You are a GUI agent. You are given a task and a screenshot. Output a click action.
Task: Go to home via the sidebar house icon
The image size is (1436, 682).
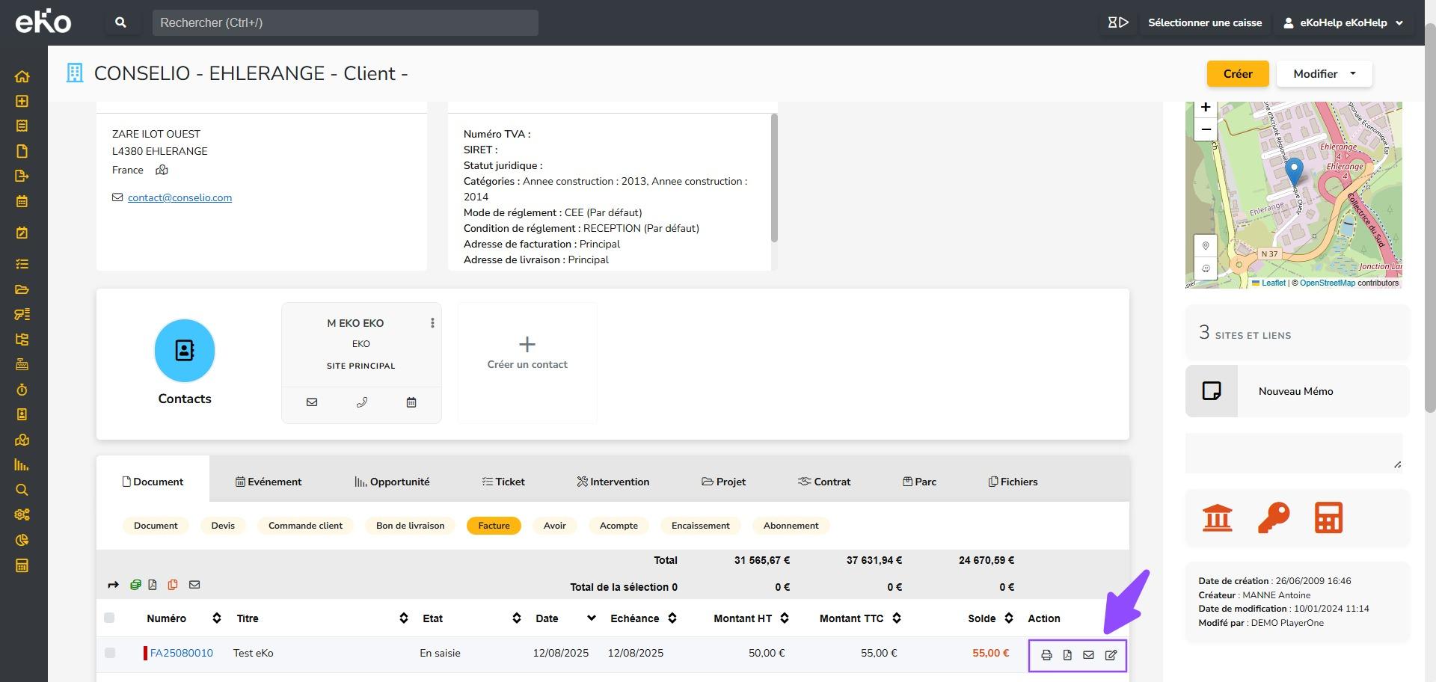pyautogui.click(x=22, y=76)
